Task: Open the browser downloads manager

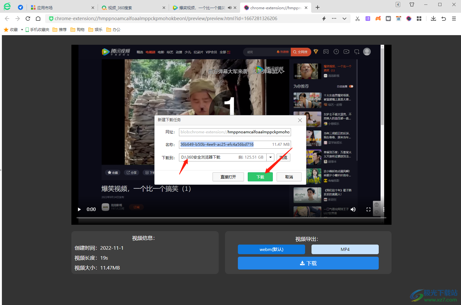Action: 433,19
